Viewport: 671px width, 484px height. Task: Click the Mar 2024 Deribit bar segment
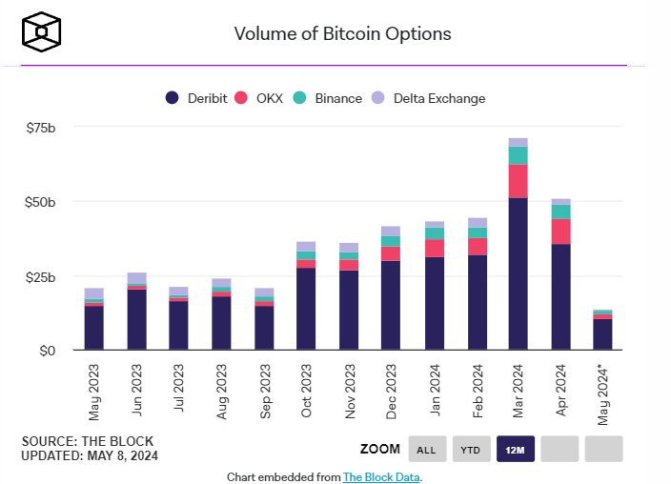(518, 273)
